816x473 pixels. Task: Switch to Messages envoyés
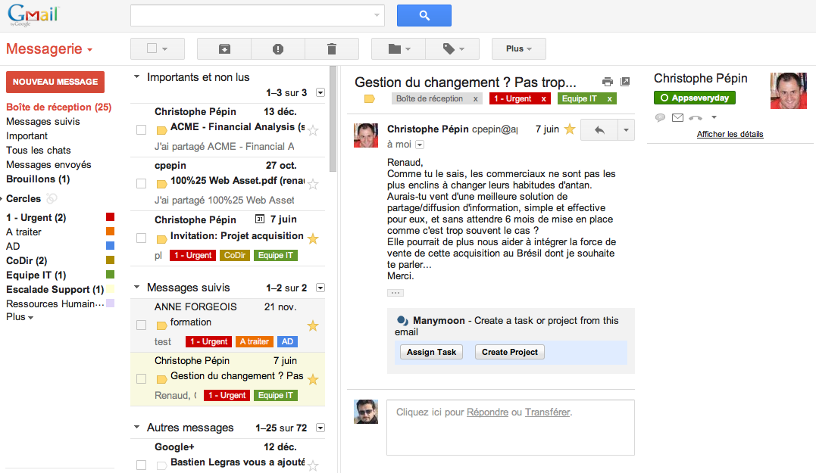(x=50, y=164)
